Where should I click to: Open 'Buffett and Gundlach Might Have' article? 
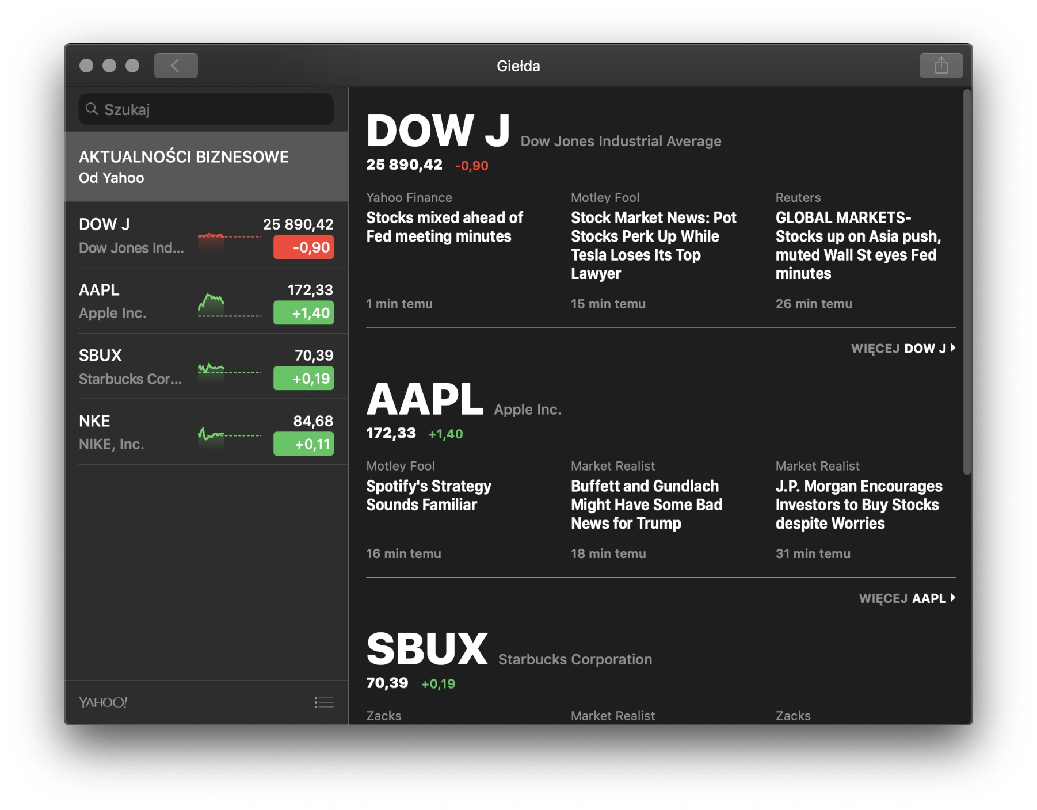[646, 505]
